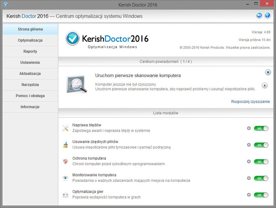This screenshot has width=276, height=208.
Task: Close the Kerish Doctor 2016 window
Action: tap(267, 4)
